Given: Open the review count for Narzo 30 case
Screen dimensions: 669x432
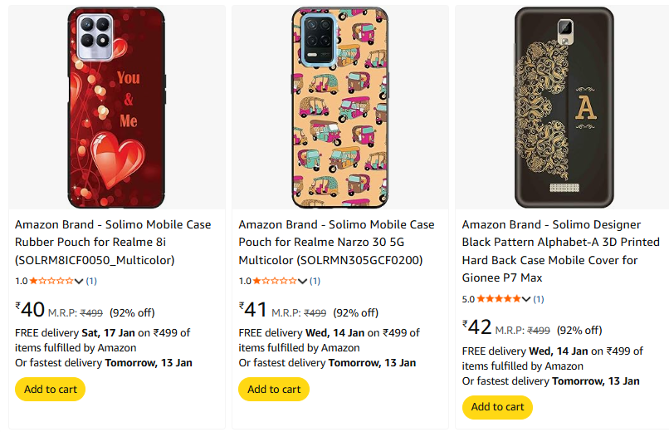Looking at the screenshot, I should [315, 282].
